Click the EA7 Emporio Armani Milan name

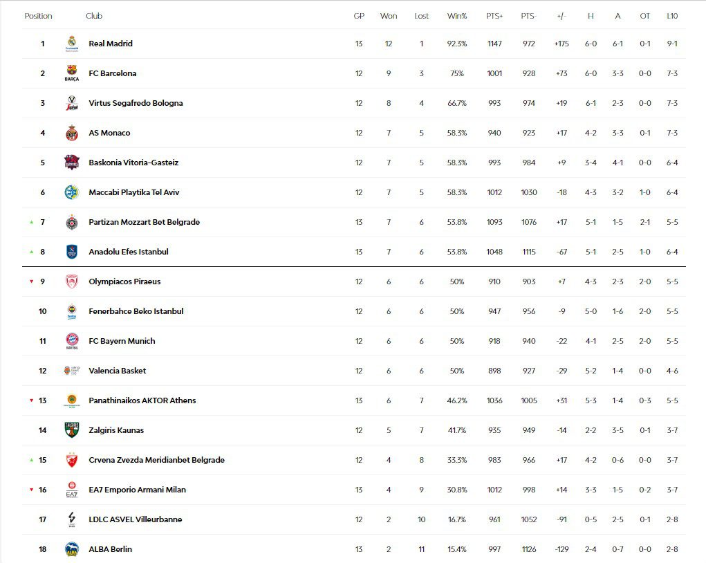pos(137,490)
